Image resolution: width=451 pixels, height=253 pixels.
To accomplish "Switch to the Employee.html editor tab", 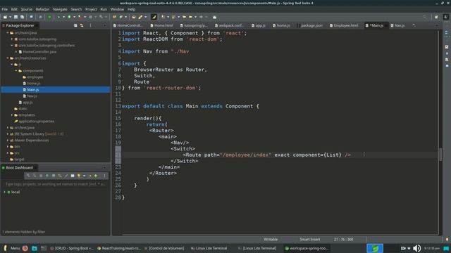I will tap(344, 25).
